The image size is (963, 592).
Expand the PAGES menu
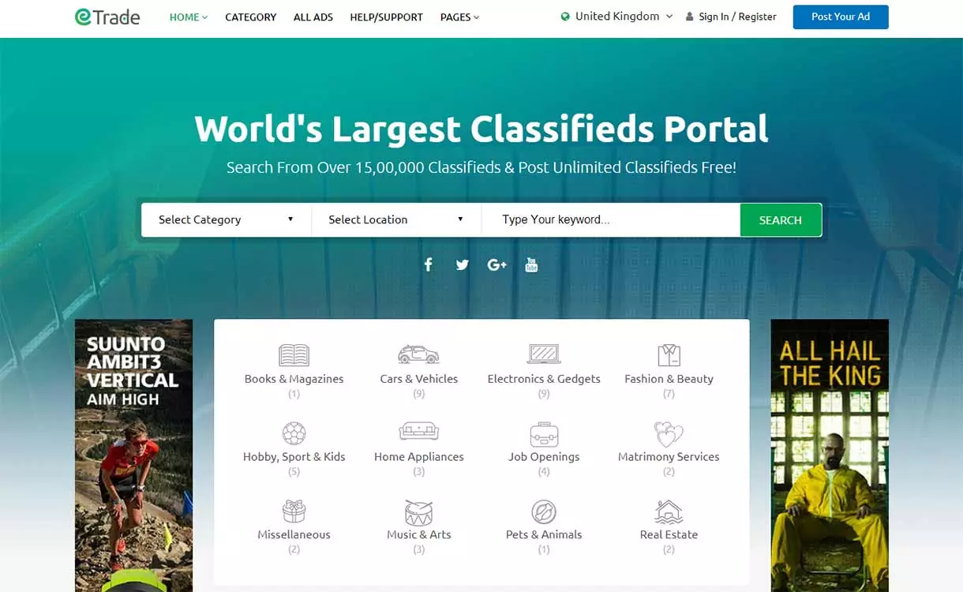pos(459,17)
